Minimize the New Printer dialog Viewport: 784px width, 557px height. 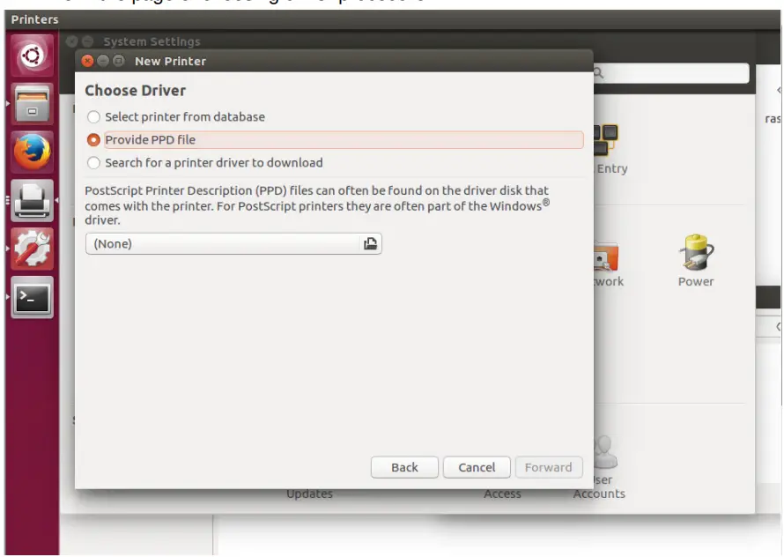(x=103, y=61)
